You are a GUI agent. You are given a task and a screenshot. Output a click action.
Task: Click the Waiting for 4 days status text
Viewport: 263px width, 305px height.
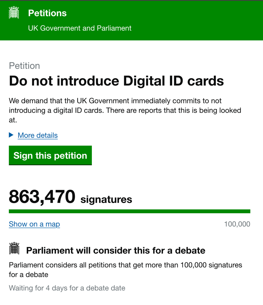tap(67, 288)
